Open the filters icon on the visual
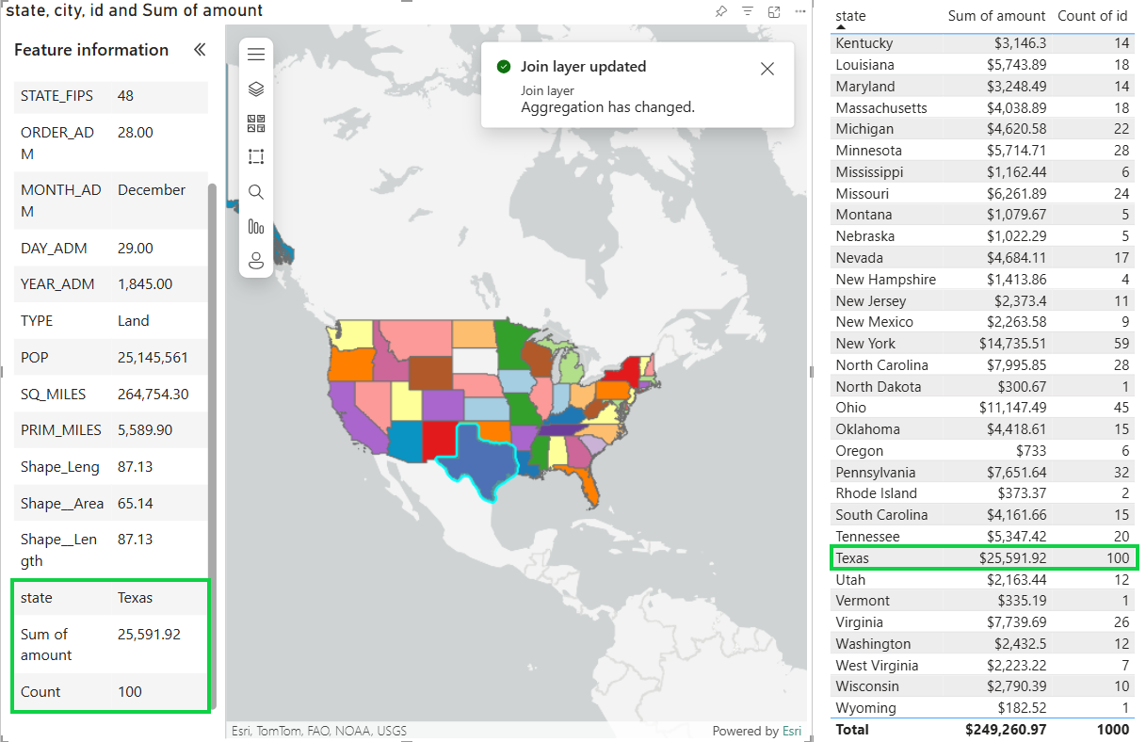This screenshot has width=1146, height=742. 749,9
